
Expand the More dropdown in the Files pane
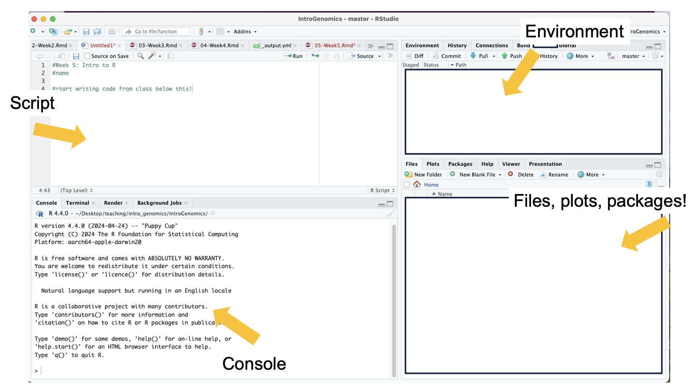tap(590, 175)
